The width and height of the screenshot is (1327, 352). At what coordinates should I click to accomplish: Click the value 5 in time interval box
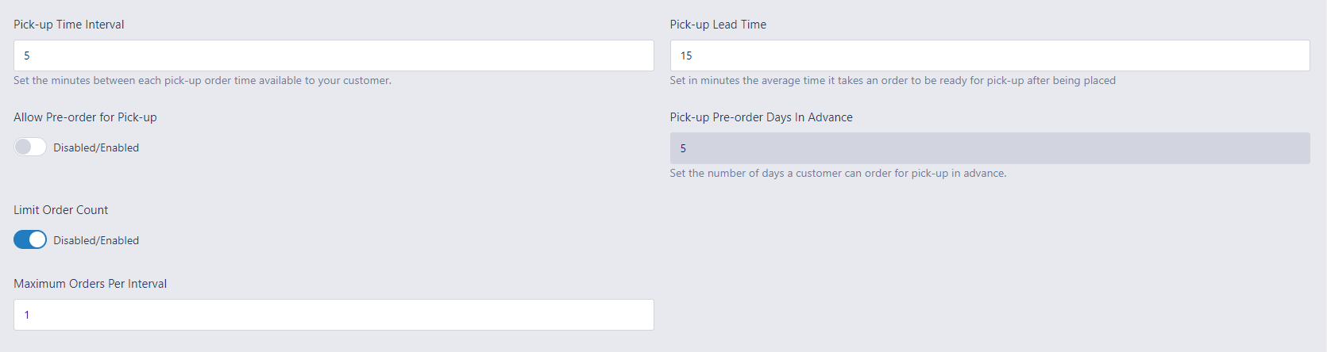click(27, 55)
